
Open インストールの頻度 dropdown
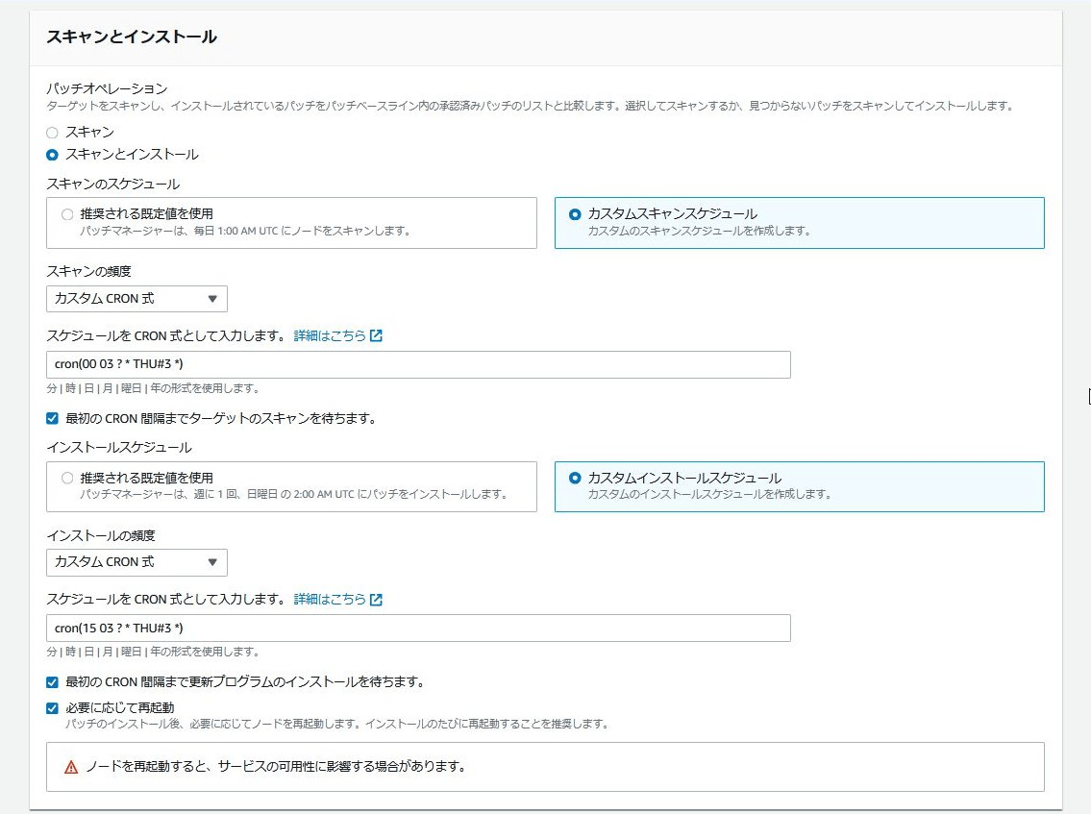tap(136, 562)
